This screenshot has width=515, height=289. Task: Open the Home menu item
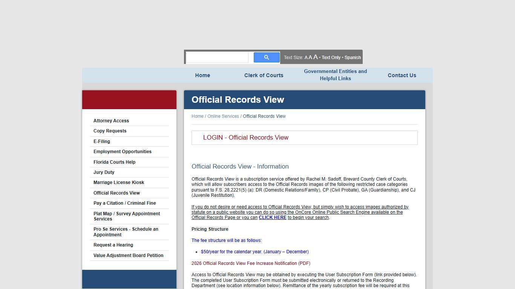tap(202, 75)
